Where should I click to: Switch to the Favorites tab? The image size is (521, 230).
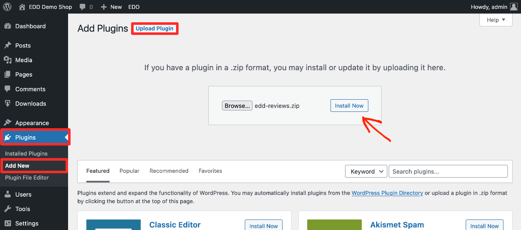tap(211, 171)
